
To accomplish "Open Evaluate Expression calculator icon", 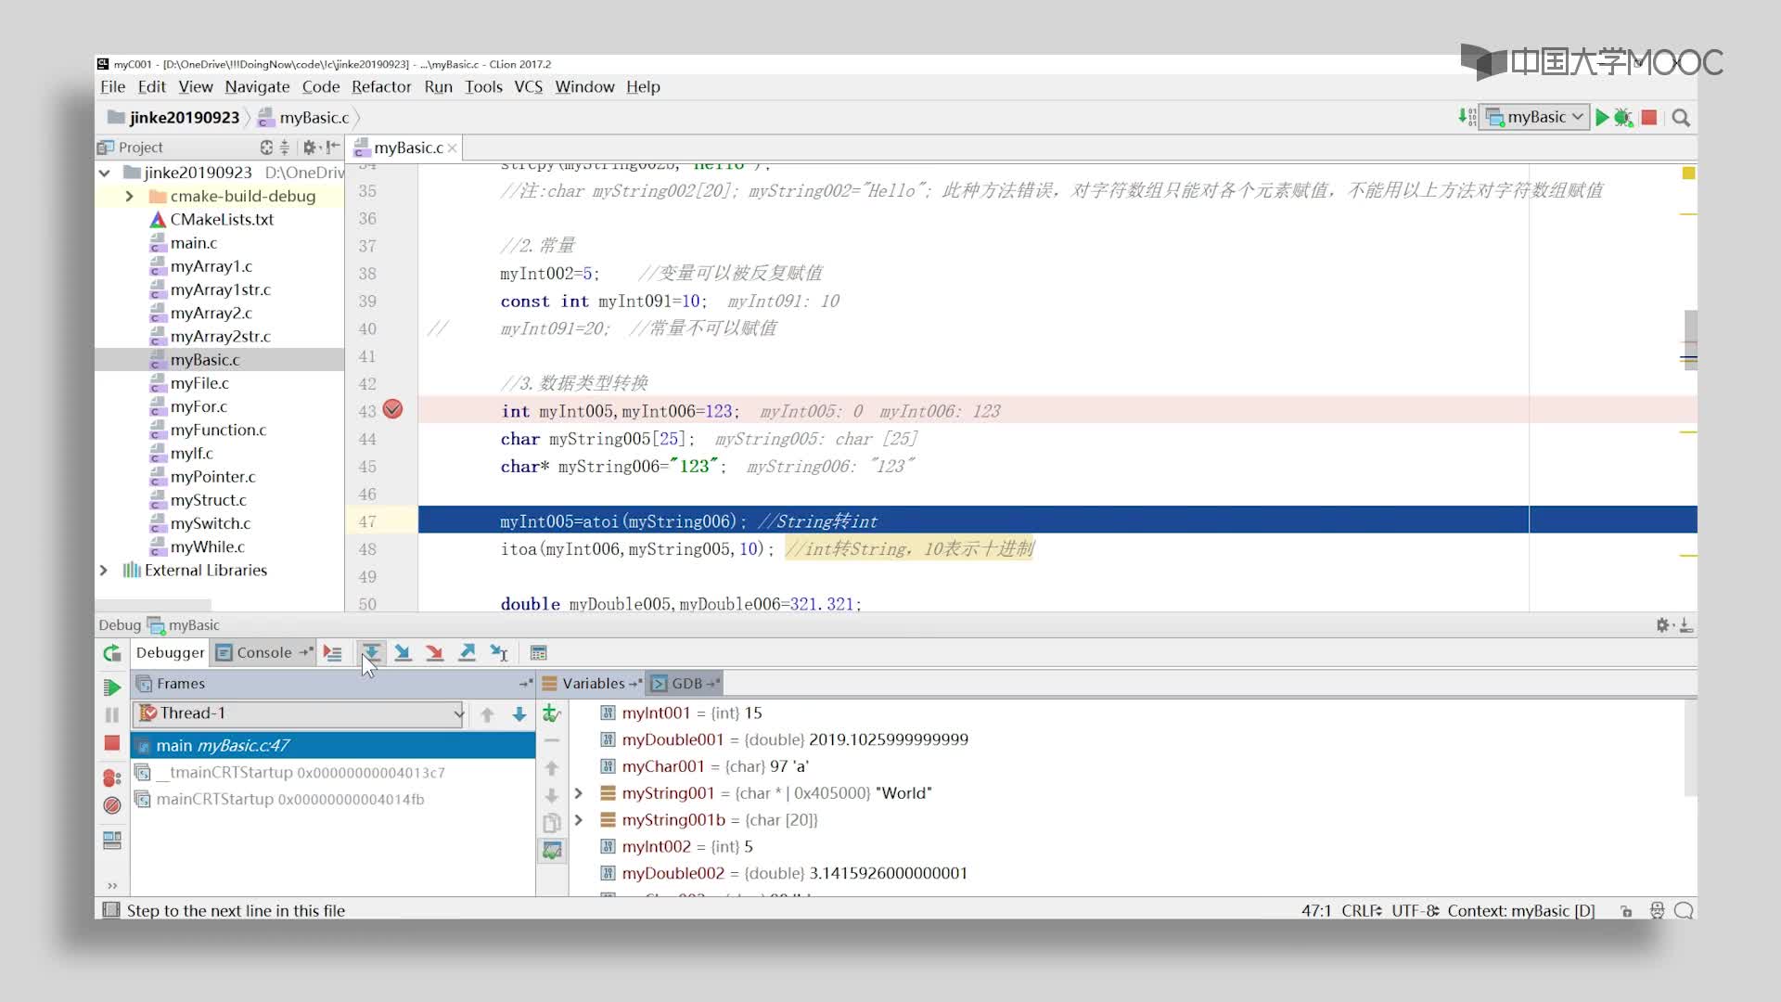I will [538, 653].
